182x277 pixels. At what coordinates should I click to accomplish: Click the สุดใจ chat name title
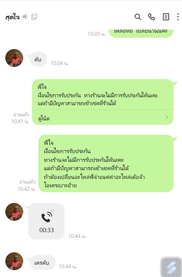(x=13, y=17)
